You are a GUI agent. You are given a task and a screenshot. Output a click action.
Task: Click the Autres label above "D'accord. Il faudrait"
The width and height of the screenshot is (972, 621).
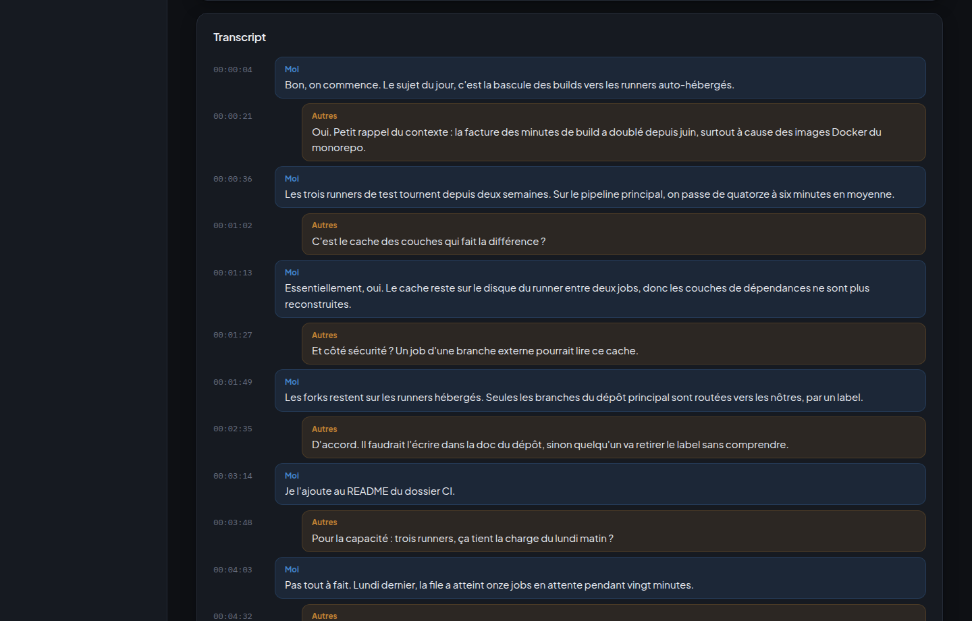click(x=325, y=429)
